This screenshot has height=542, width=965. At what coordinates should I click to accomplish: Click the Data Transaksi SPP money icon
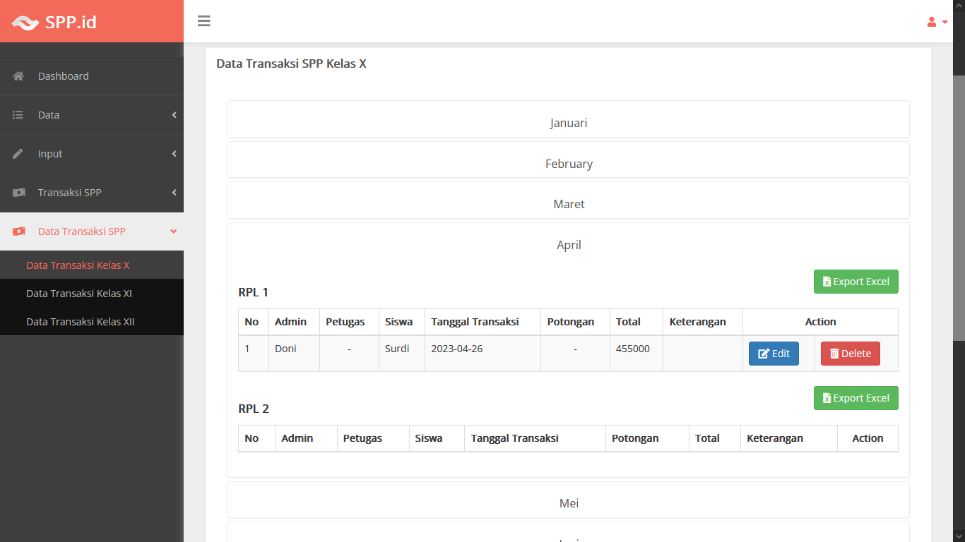click(18, 231)
